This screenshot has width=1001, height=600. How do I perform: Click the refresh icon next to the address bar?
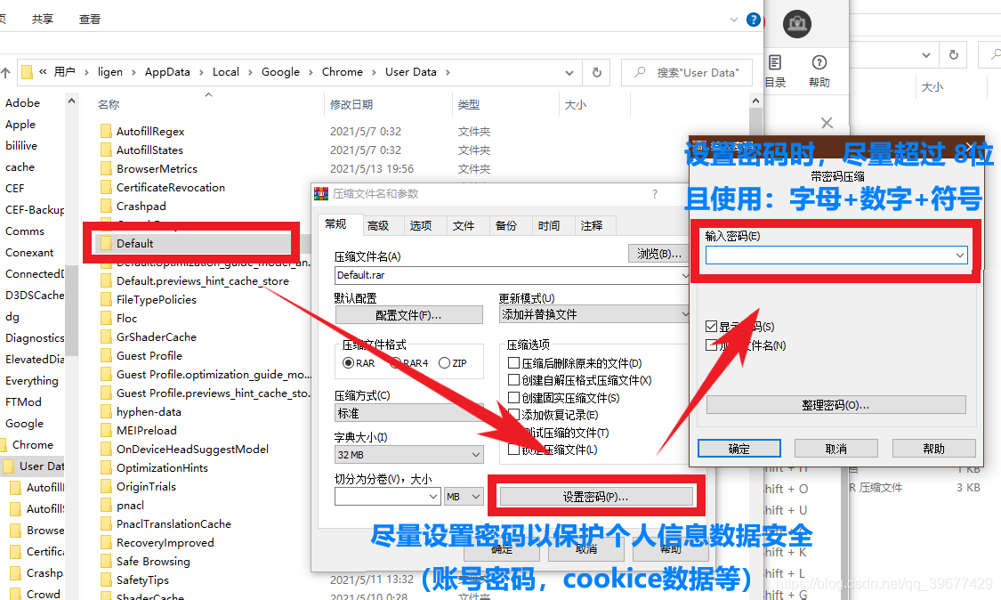(x=597, y=72)
